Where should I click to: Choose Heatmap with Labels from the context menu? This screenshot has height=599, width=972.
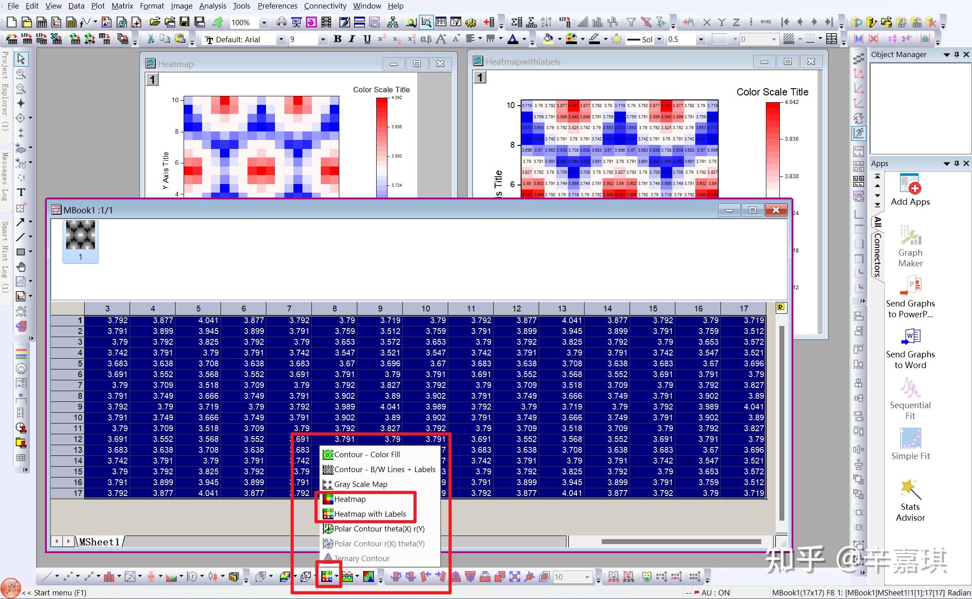370,513
